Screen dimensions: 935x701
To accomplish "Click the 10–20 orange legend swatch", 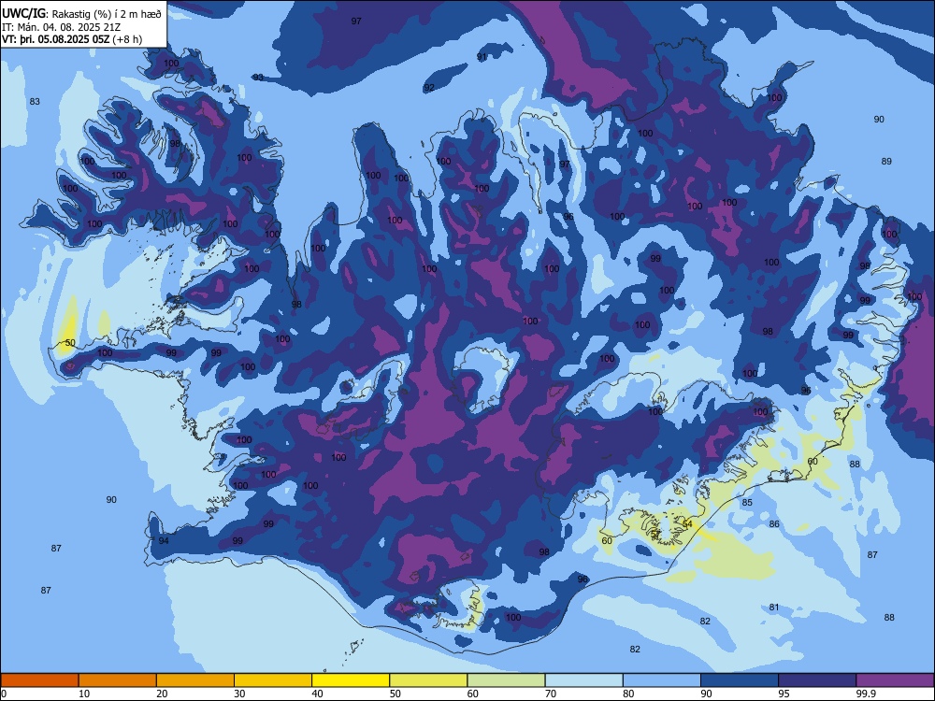I will click(x=118, y=680).
